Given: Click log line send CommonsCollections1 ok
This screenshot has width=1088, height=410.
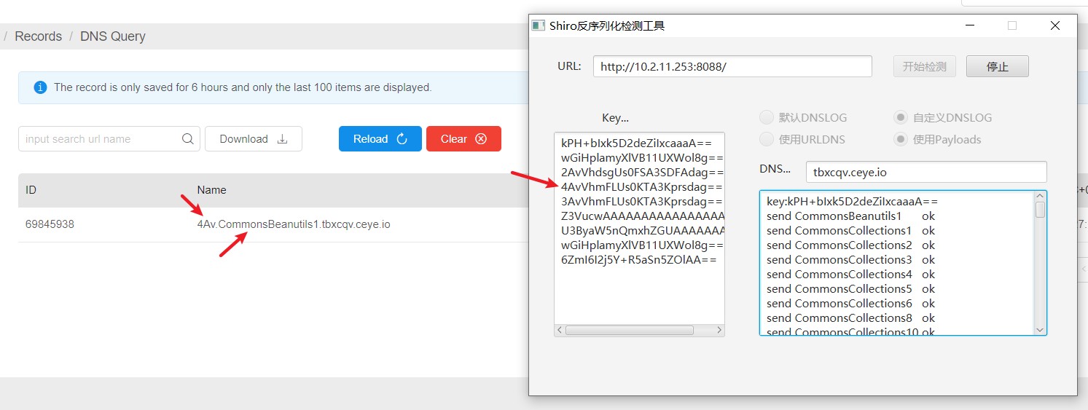Looking at the screenshot, I should click(x=850, y=230).
